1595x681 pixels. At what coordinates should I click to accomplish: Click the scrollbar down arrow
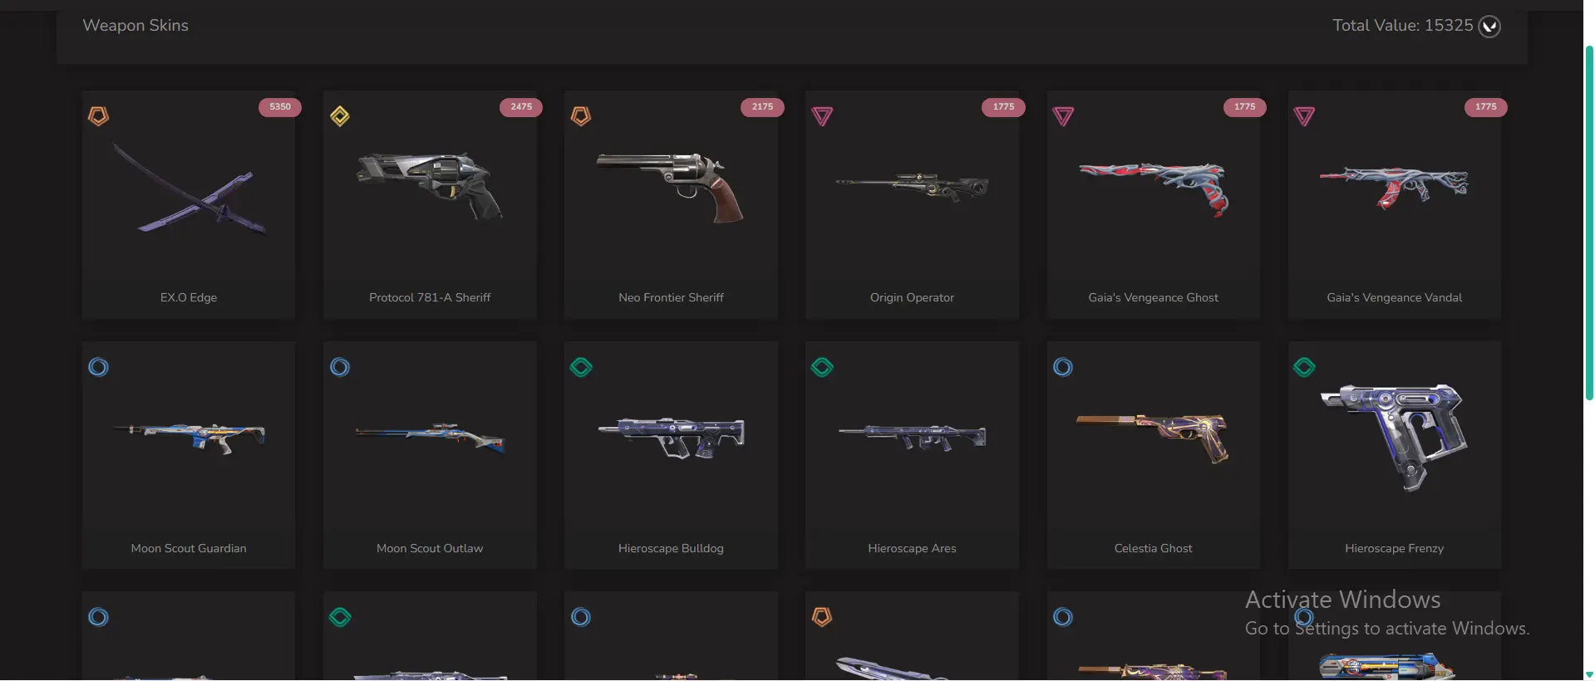coord(1589,674)
